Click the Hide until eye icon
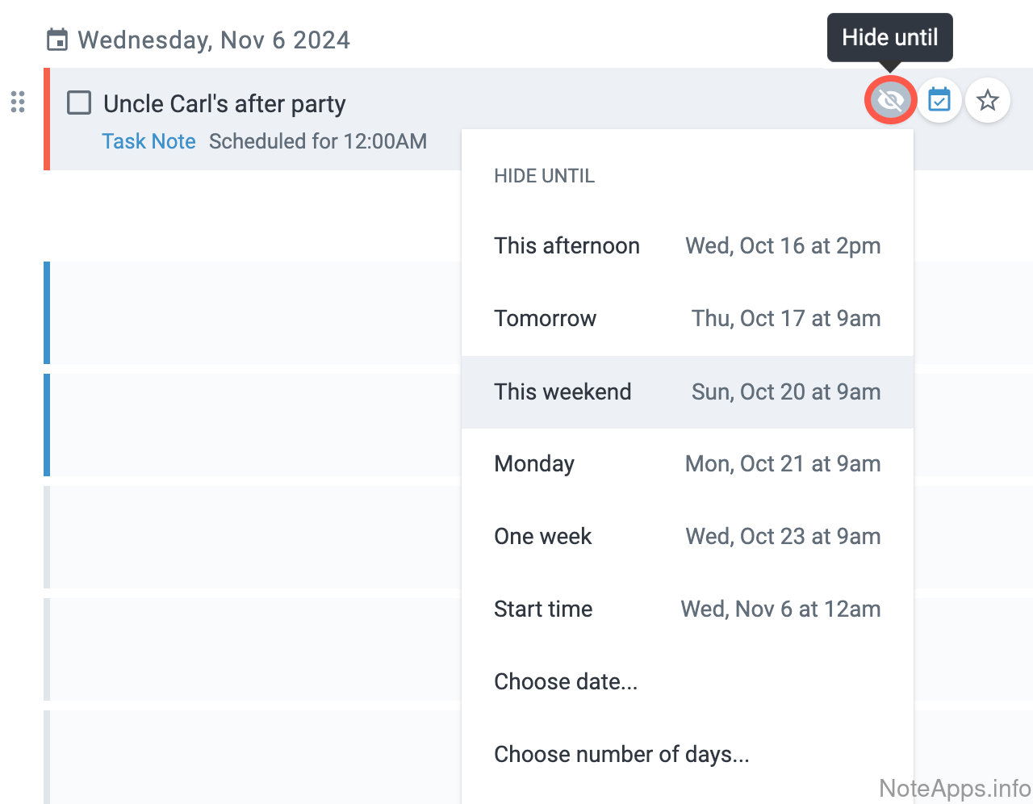The height and width of the screenshot is (804, 1033). tap(890, 101)
